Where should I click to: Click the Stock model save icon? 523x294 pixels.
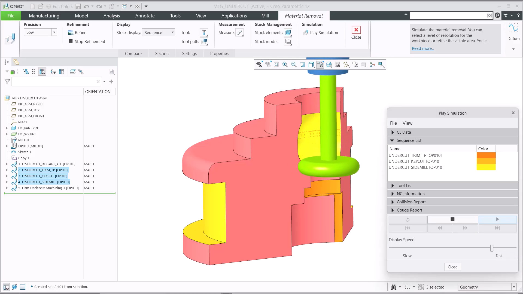pos(288,41)
